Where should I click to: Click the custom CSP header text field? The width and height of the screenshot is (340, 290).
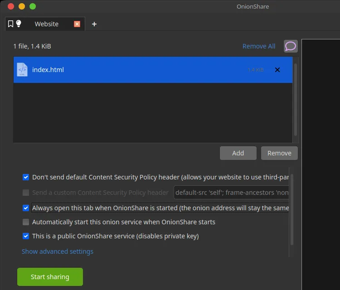click(x=231, y=193)
